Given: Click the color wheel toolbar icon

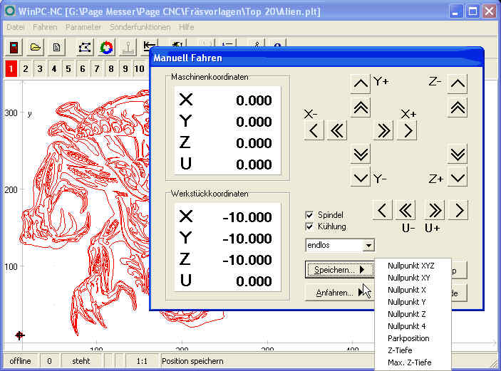Looking at the screenshot, I should (x=106, y=48).
